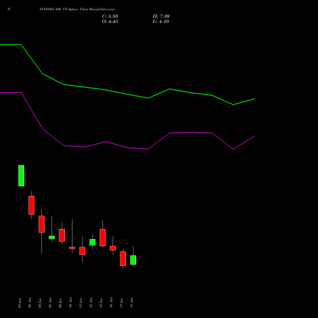Click the 09 Jun axis date label
Image resolution: width=318 pixels, height=318 pixels.
(60, 303)
